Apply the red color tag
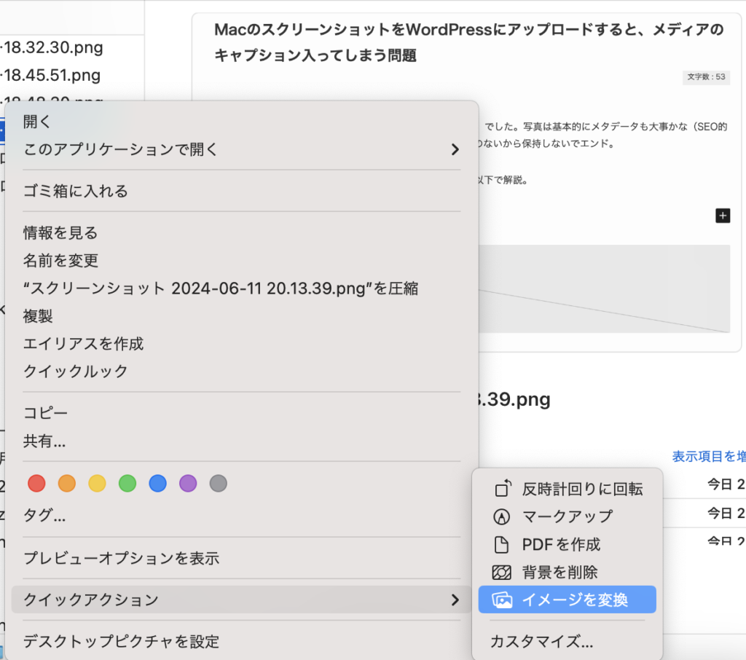 [x=36, y=483]
